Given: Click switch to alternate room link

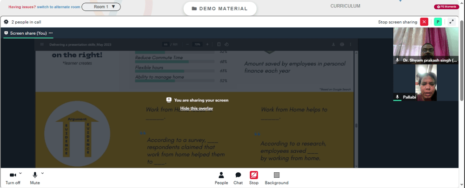Looking at the screenshot, I should tap(59, 7).
